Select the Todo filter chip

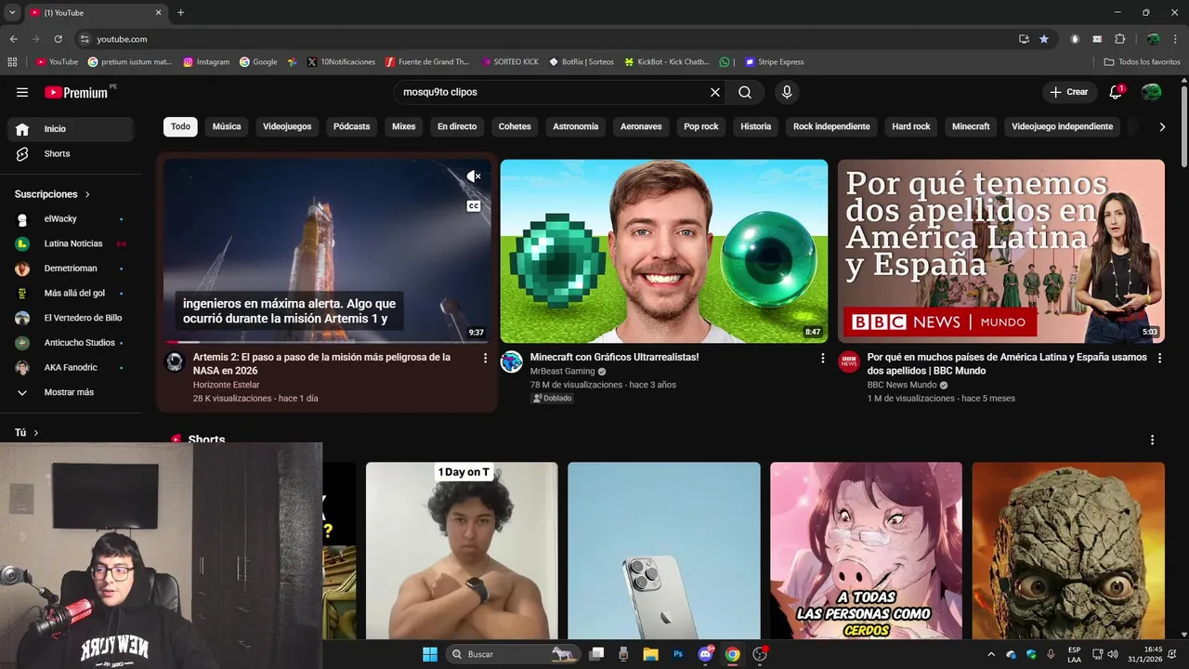(x=180, y=126)
